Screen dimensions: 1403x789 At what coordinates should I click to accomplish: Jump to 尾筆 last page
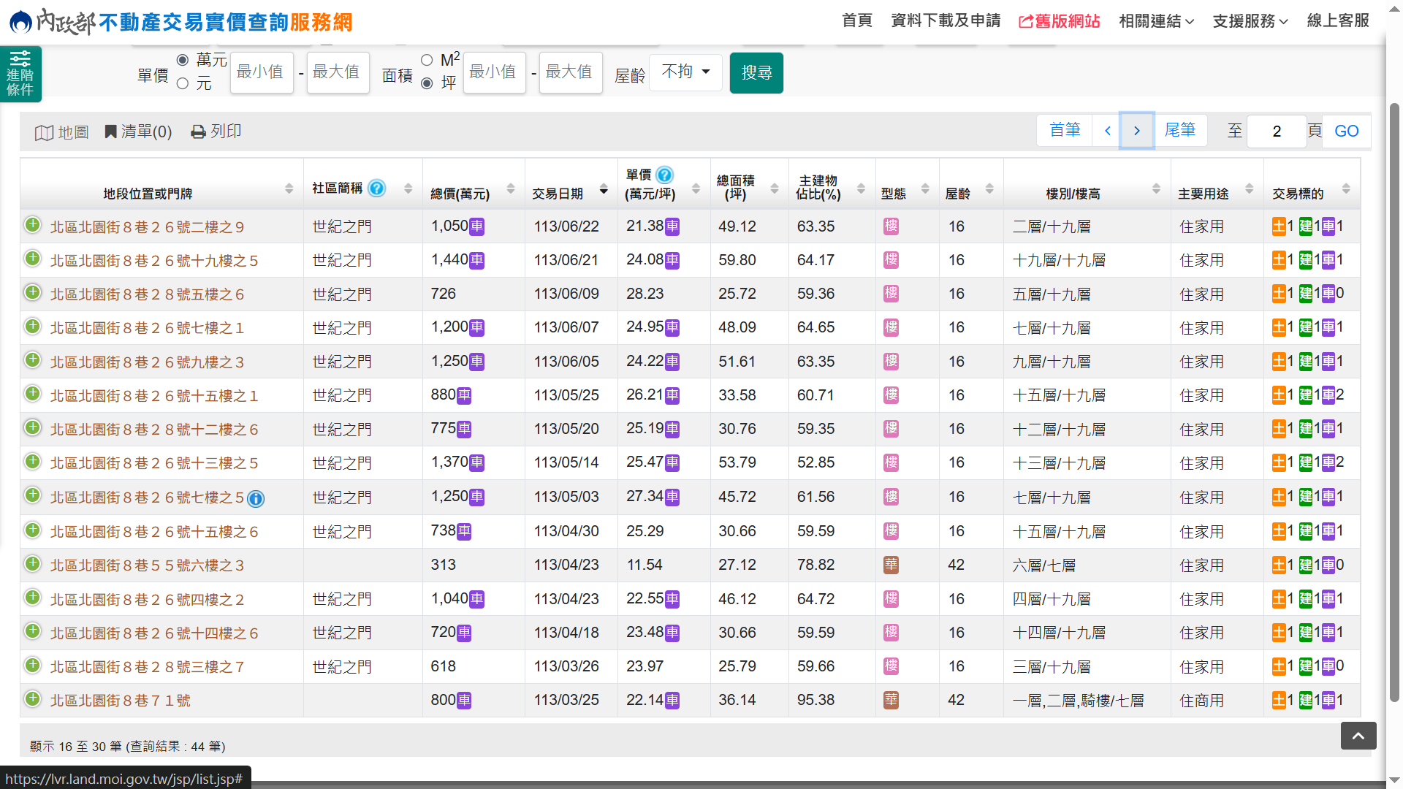click(x=1179, y=131)
